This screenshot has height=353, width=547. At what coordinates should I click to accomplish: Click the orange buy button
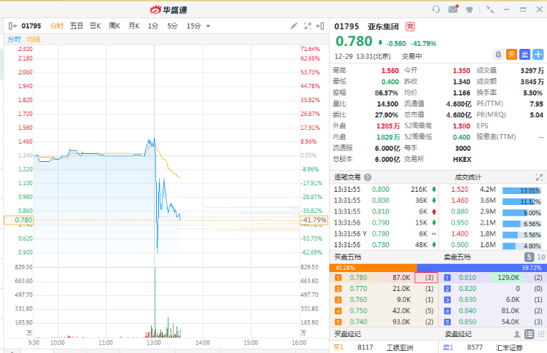[511, 55]
